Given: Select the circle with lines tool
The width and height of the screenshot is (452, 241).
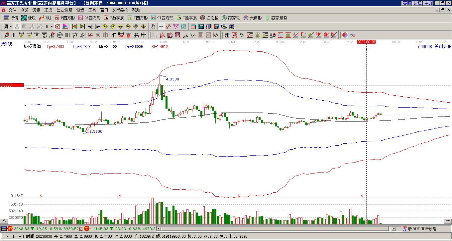Looking at the screenshot, I should click(60, 35).
